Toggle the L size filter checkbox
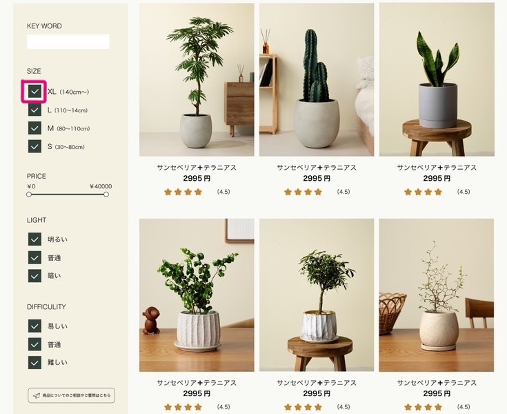 click(x=34, y=110)
